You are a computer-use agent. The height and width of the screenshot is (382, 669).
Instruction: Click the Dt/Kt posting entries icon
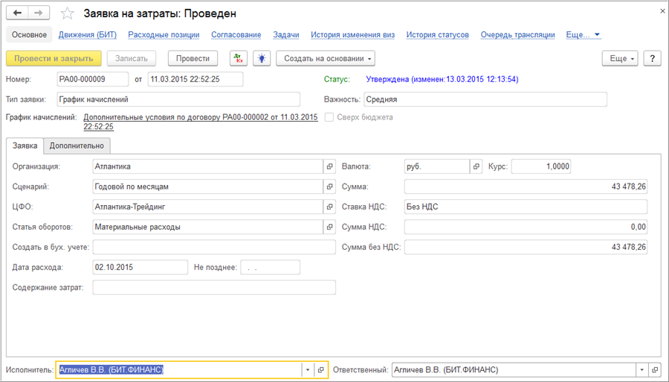pos(239,59)
